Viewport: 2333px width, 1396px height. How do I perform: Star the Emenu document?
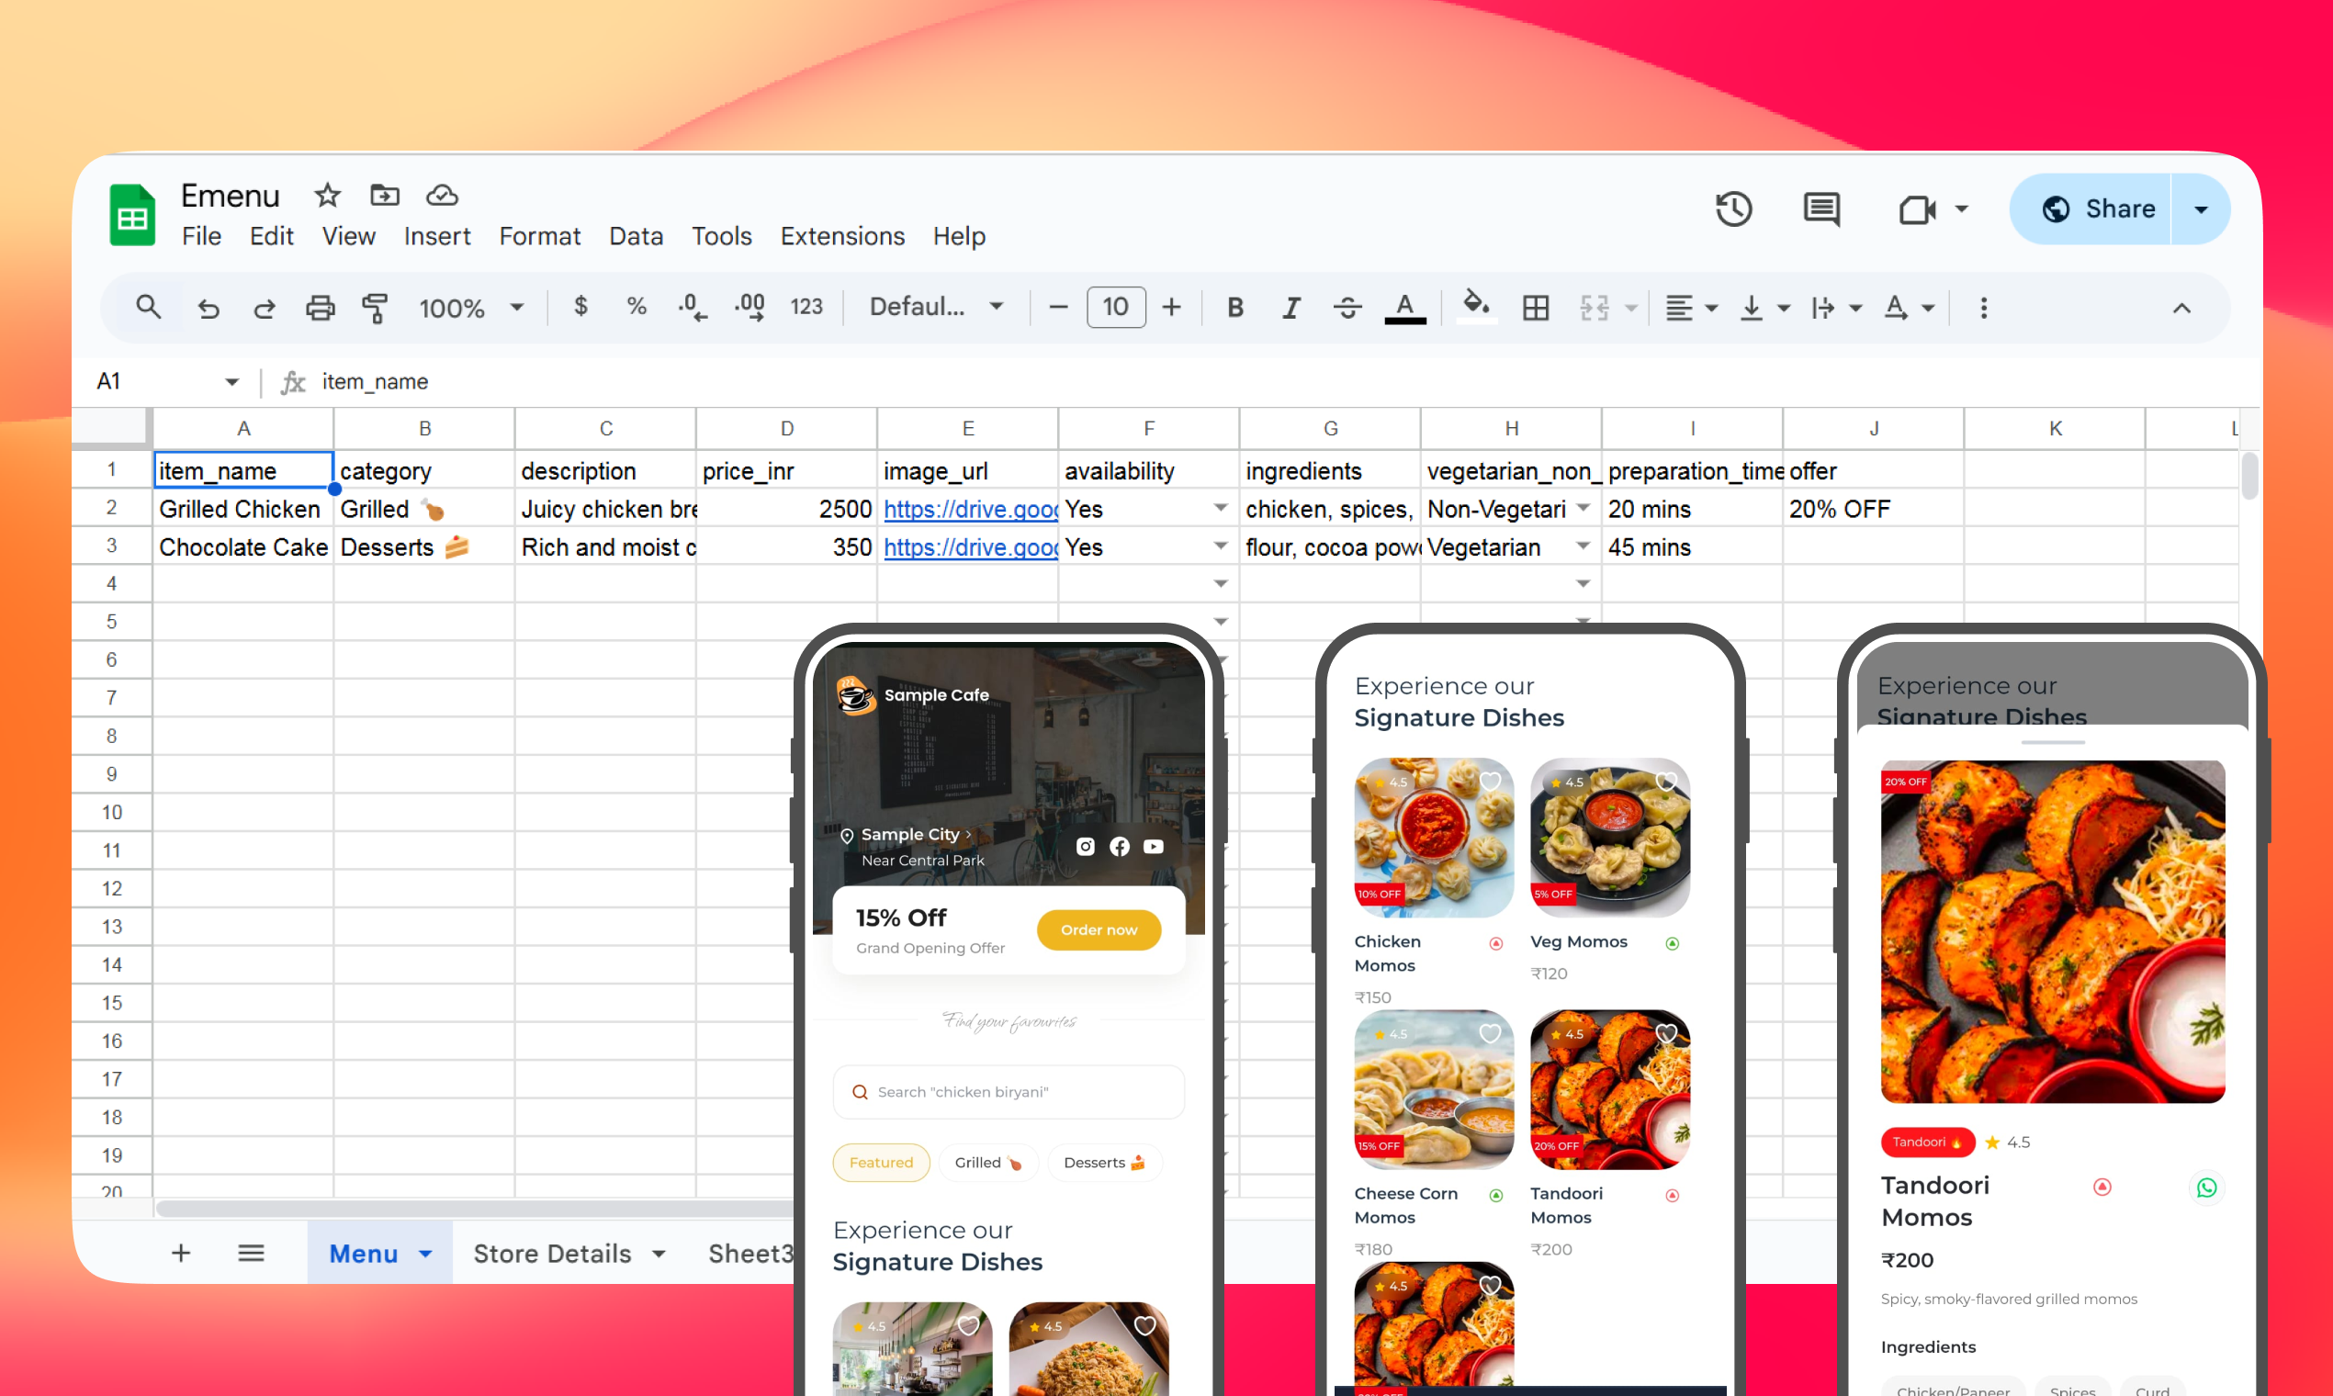click(327, 195)
